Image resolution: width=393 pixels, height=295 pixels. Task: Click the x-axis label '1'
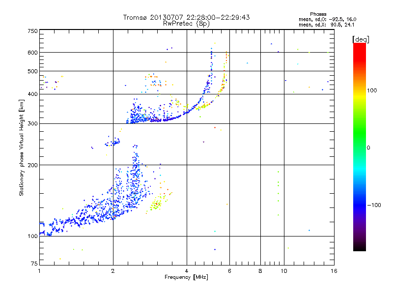pos(39,271)
